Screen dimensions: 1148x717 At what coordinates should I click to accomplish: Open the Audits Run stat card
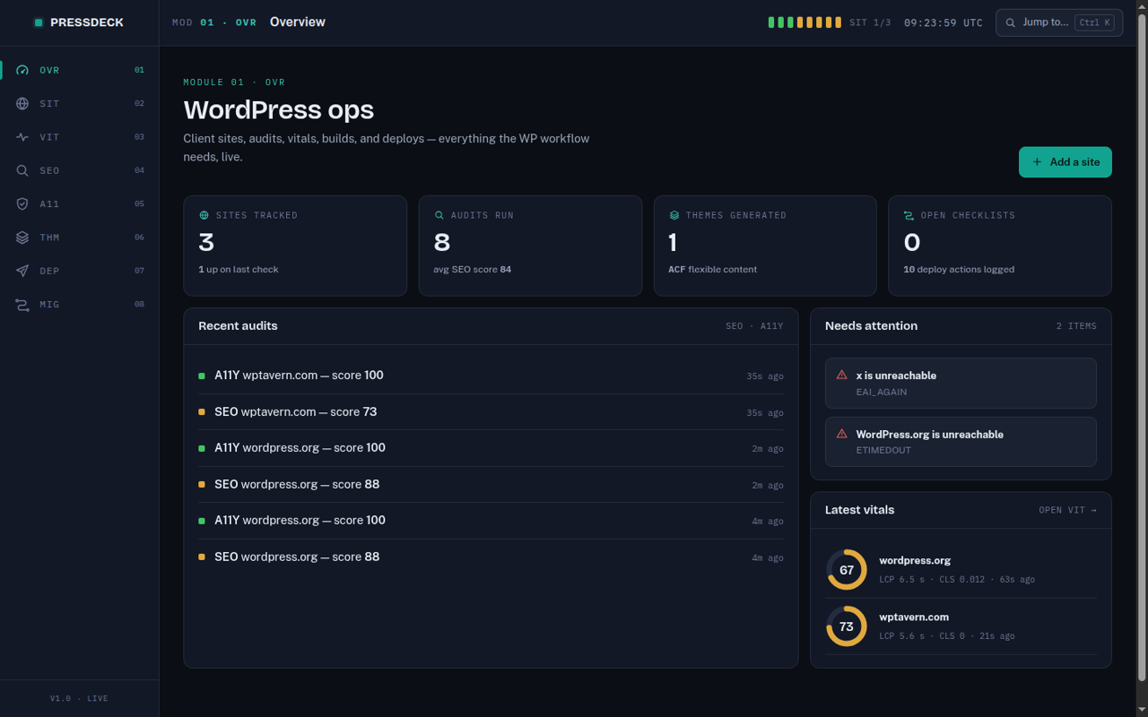(530, 246)
